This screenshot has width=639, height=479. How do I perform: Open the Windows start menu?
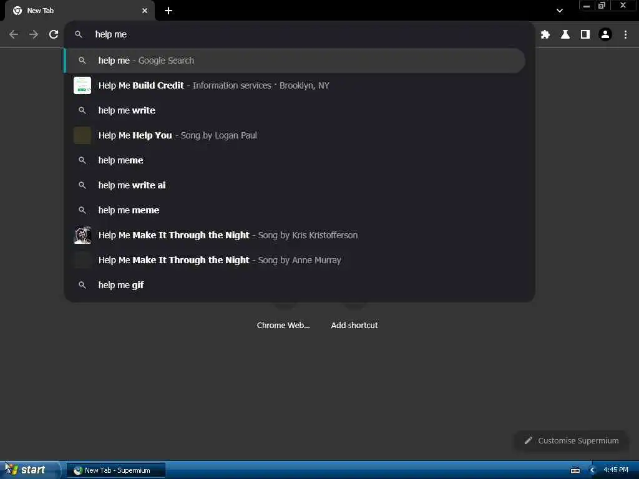[29, 470]
